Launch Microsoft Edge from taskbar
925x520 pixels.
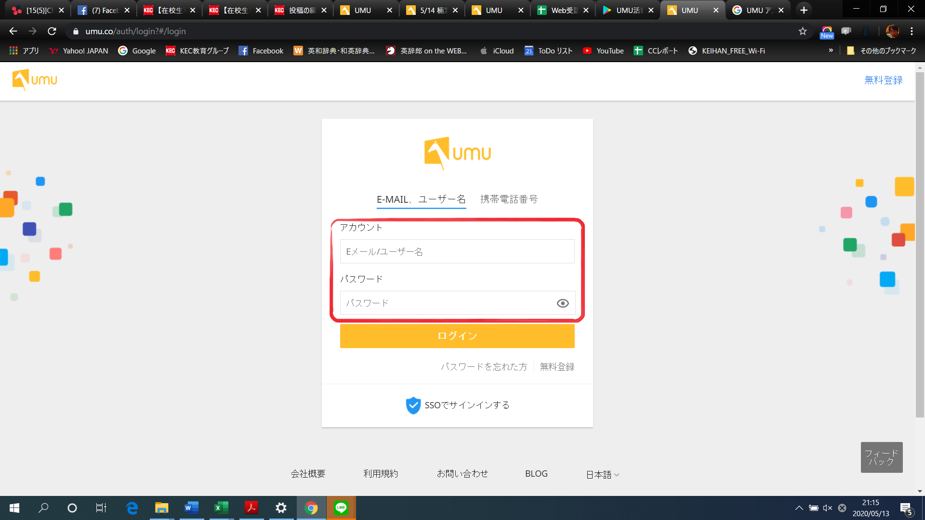132,508
